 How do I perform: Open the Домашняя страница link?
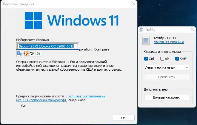tap(169, 42)
